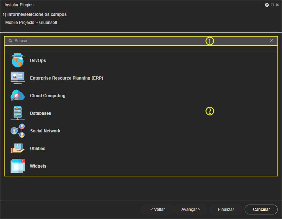Viewport: 282px width, 219px height.
Task: Click the Finalizar button
Action: click(x=226, y=209)
